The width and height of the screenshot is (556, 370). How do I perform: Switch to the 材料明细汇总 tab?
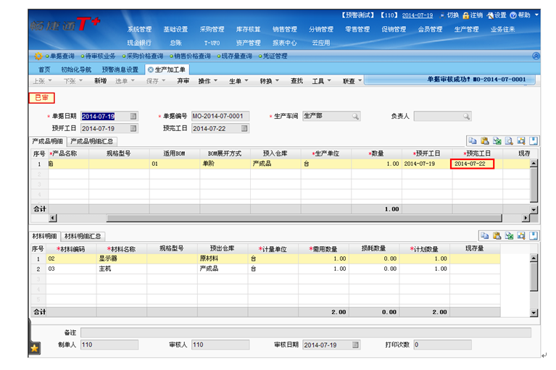83,236
